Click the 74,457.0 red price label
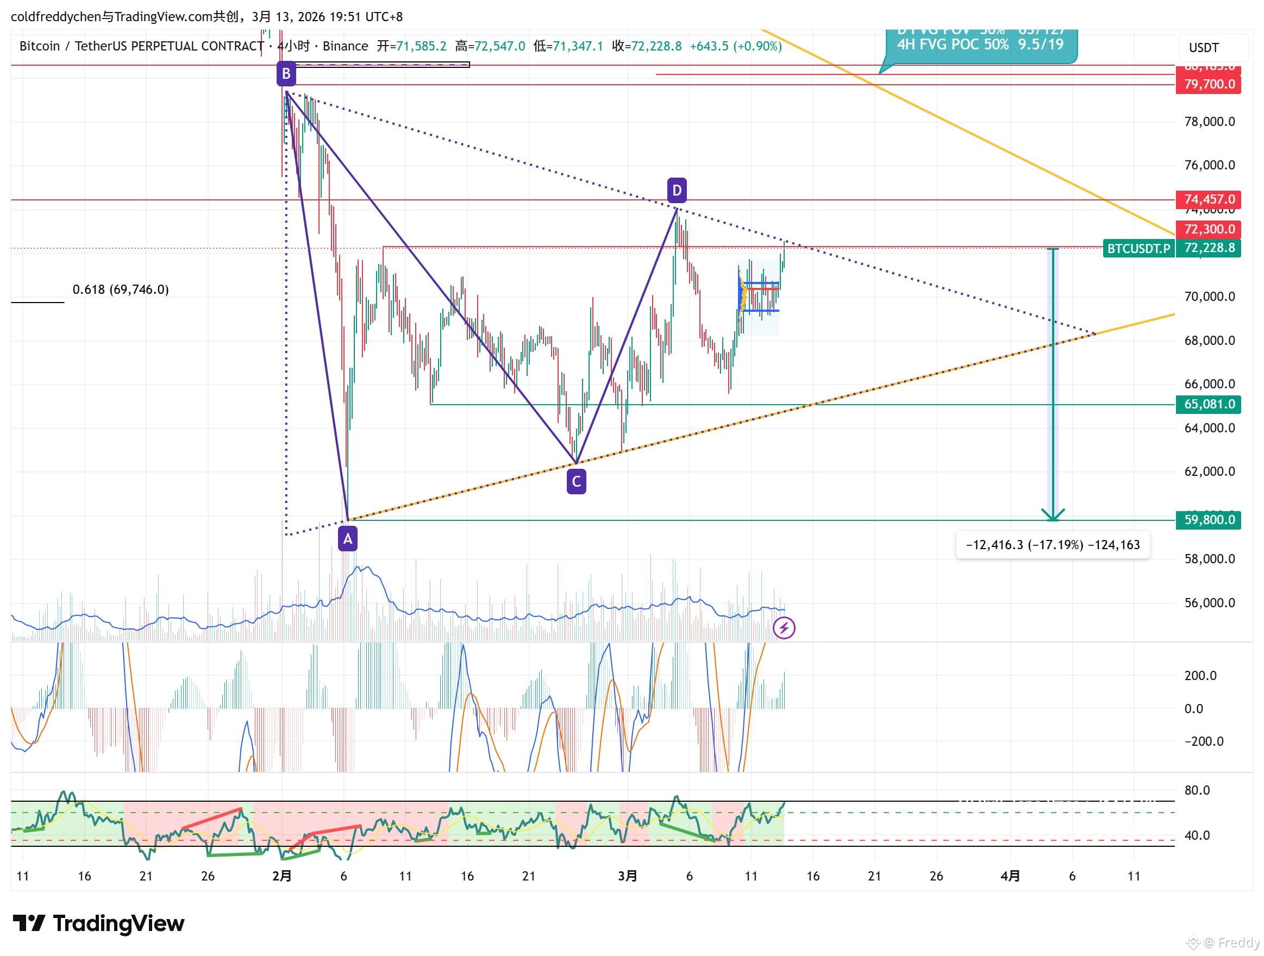1264x956 pixels. [1209, 199]
